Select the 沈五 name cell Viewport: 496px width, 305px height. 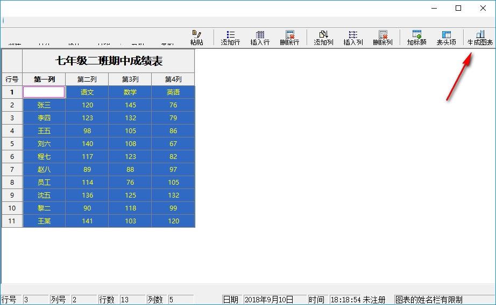[44, 195]
